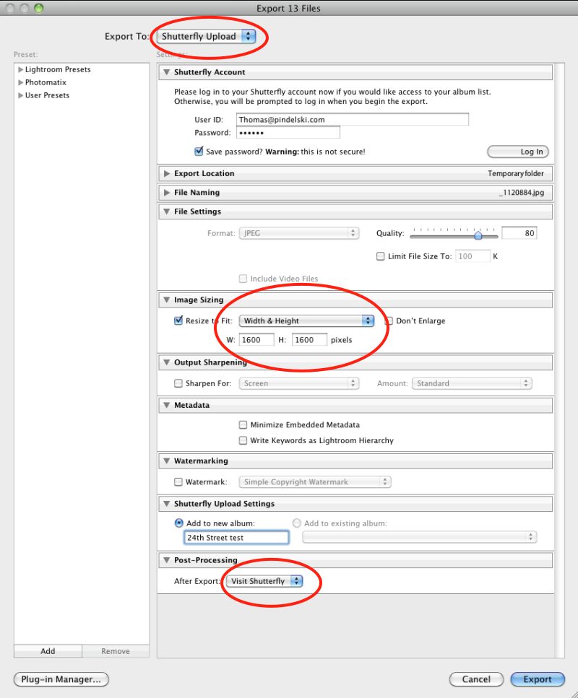Expand User Presets group
This screenshot has width=578, height=698.
point(20,95)
